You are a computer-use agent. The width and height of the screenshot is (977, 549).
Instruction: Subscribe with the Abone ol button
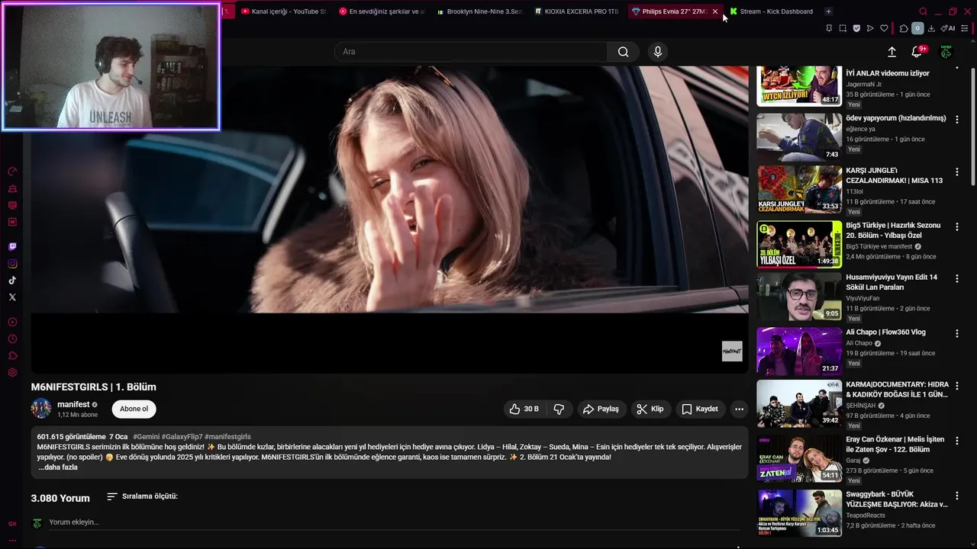click(134, 409)
